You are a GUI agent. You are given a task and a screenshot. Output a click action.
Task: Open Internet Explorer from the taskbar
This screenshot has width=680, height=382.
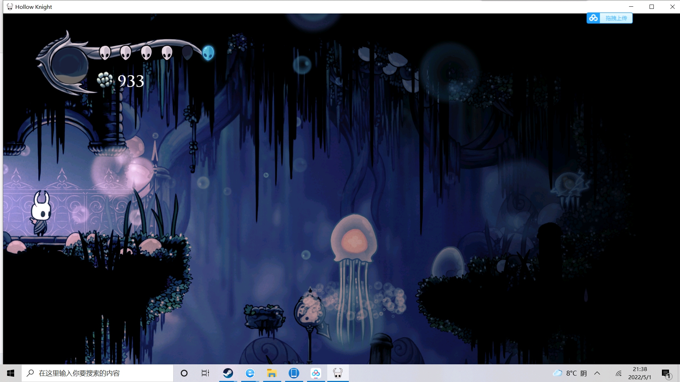pos(250,373)
